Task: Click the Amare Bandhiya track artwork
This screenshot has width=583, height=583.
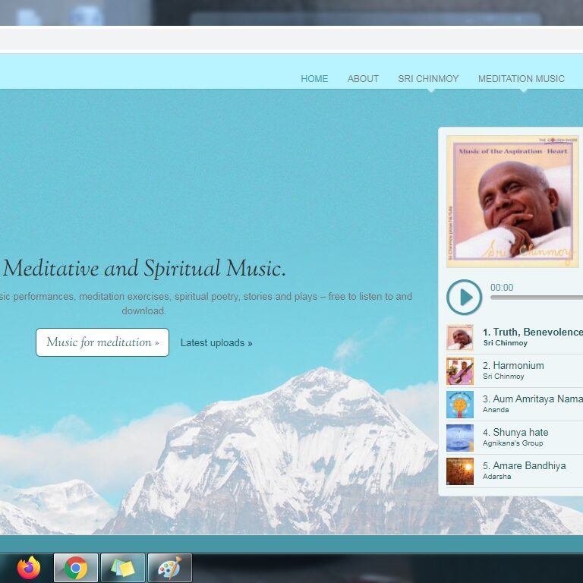Action: (x=459, y=471)
